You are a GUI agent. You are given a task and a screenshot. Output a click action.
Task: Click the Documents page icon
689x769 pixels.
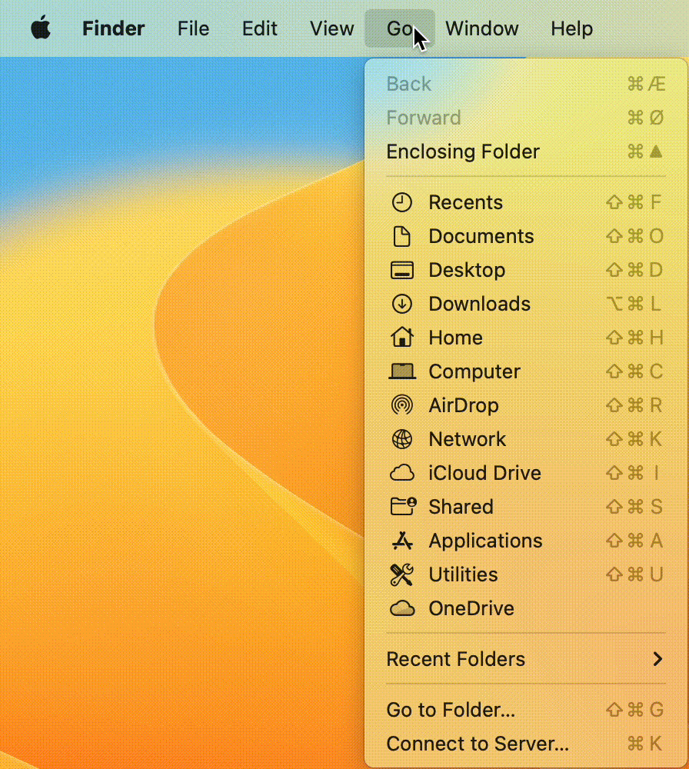point(401,236)
